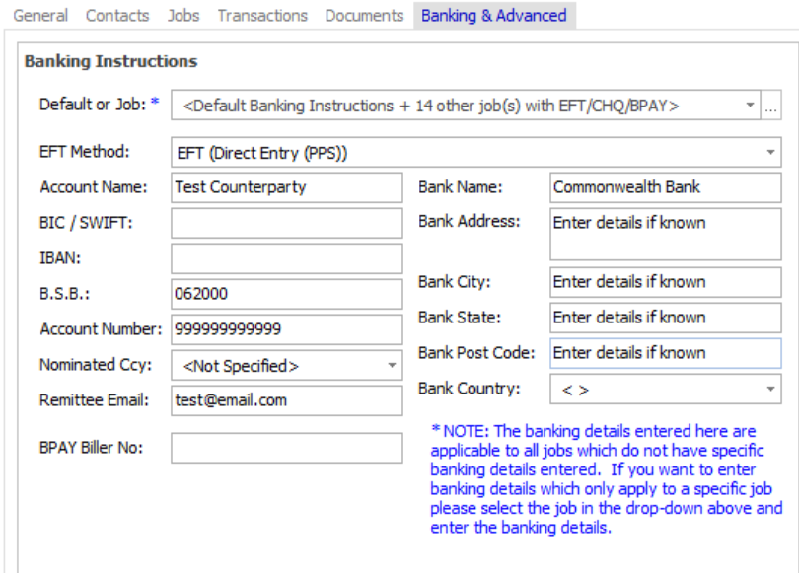Screen dimensions: 799x573
Task: Click the IBAN entry field
Action: (286, 258)
